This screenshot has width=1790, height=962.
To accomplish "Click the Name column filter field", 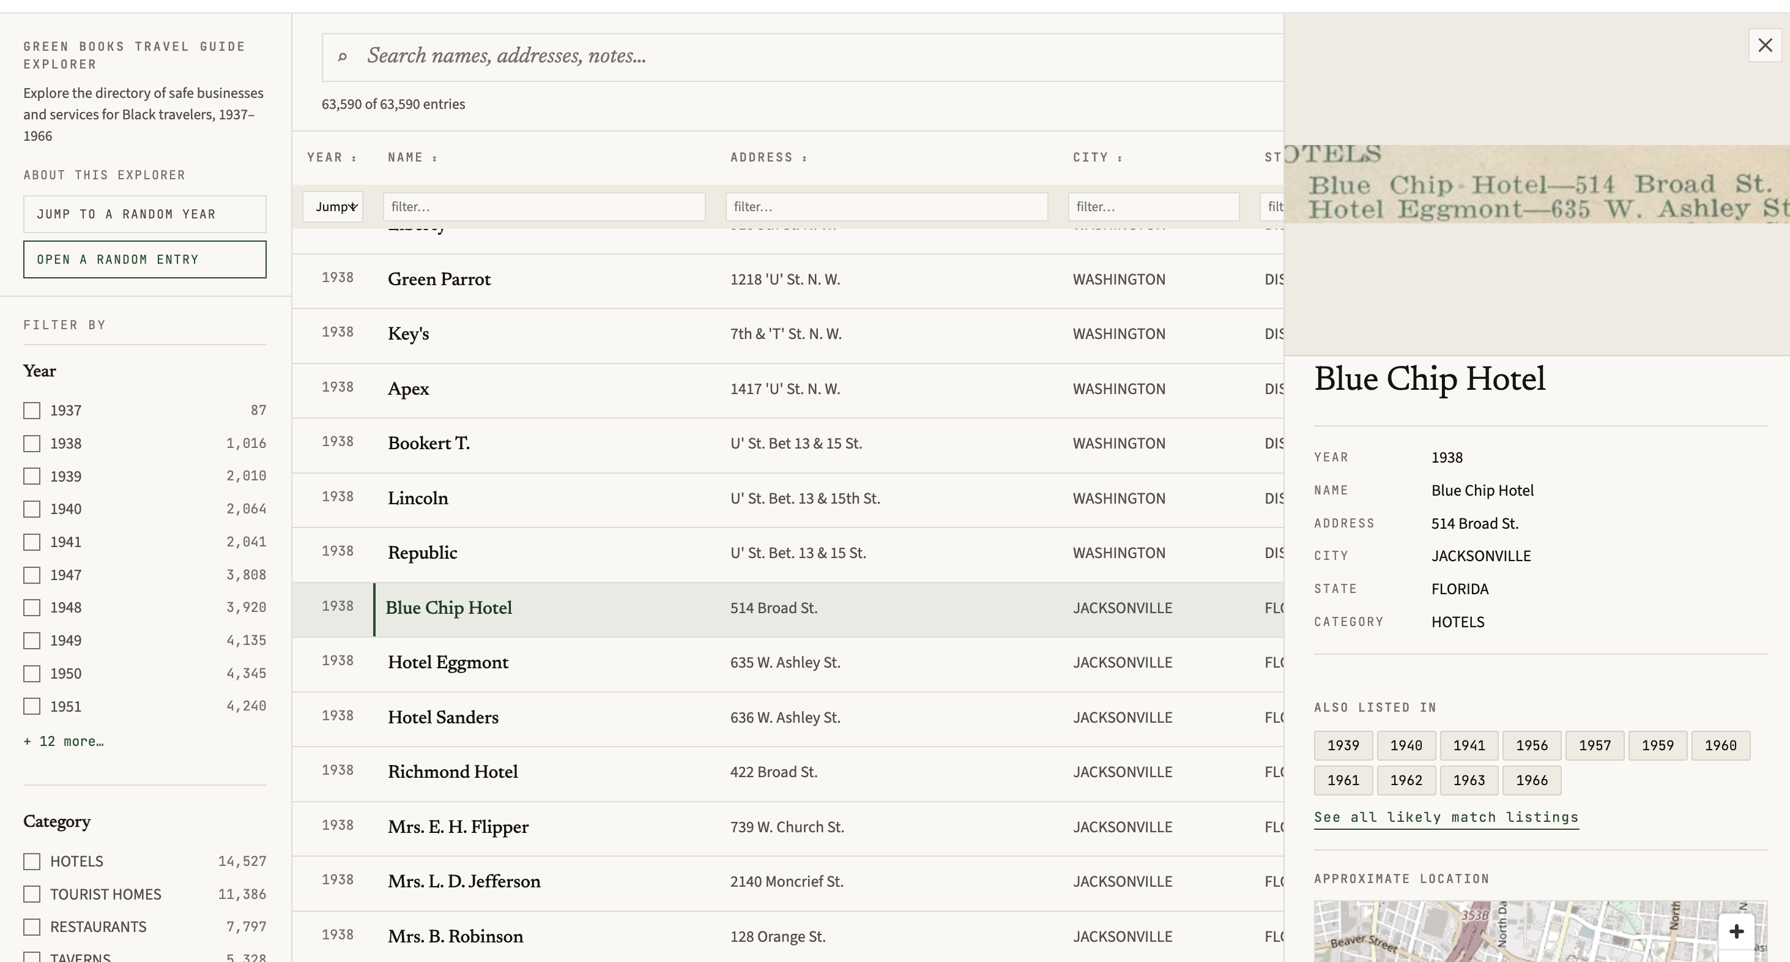I will coord(544,207).
